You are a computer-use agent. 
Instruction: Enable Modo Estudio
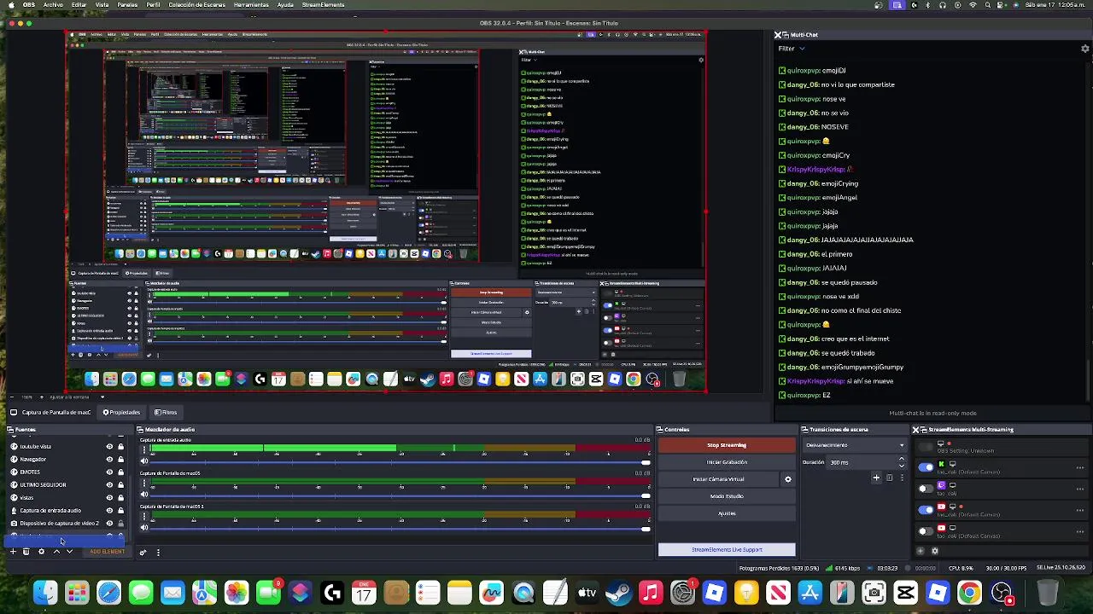[727, 496]
